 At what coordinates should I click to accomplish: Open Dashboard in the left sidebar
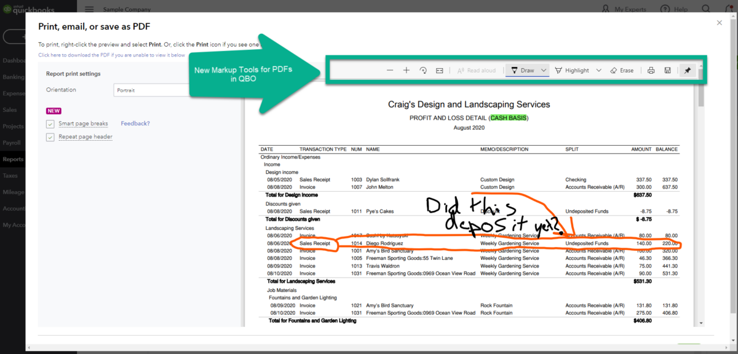pyautogui.click(x=13, y=61)
